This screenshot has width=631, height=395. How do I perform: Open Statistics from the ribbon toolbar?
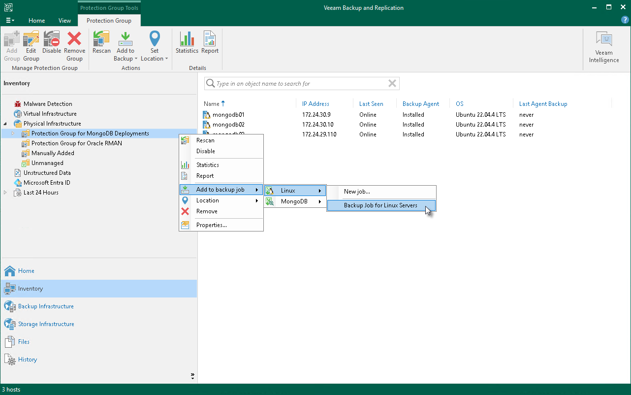pos(187,43)
